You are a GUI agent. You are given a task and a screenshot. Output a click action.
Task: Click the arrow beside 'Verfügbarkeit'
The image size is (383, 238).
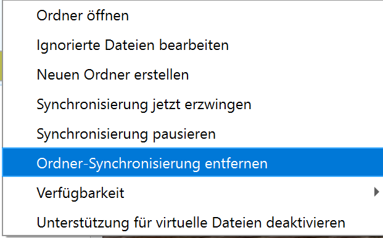[376, 192]
